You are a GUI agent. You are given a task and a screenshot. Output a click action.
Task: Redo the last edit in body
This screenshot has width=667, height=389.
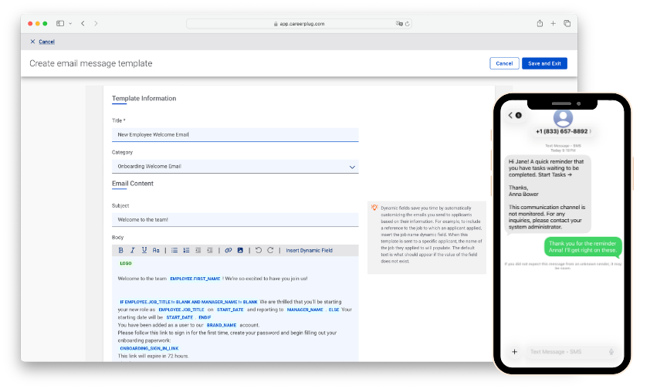coord(270,250)
